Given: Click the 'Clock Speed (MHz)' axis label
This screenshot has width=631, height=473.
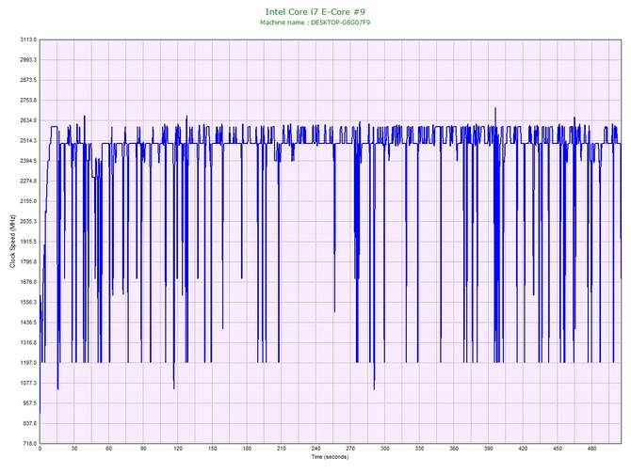Looking at the screenshot, I should pyautogui.click(x=13, y=242).
